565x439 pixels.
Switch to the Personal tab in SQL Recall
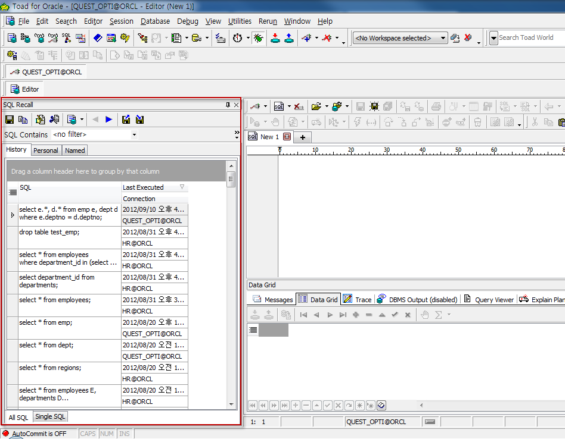[x=46, y=150]
